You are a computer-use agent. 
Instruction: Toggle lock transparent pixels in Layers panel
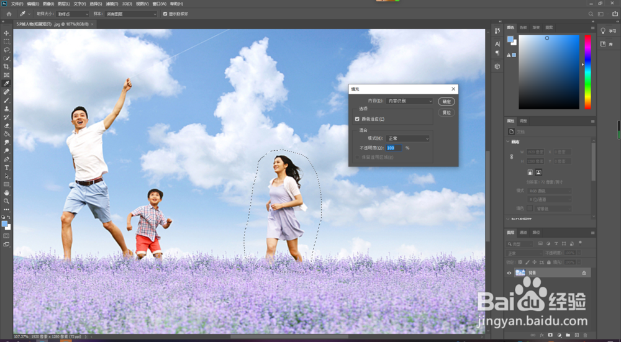coord(520,262)
